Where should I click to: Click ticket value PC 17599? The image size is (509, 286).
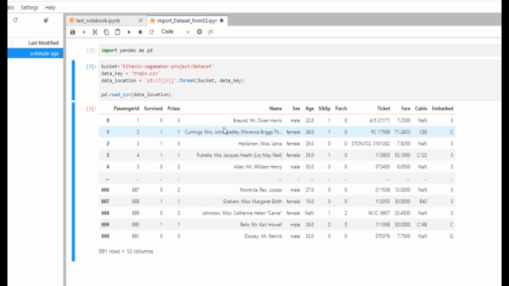(x=380, y=133)
